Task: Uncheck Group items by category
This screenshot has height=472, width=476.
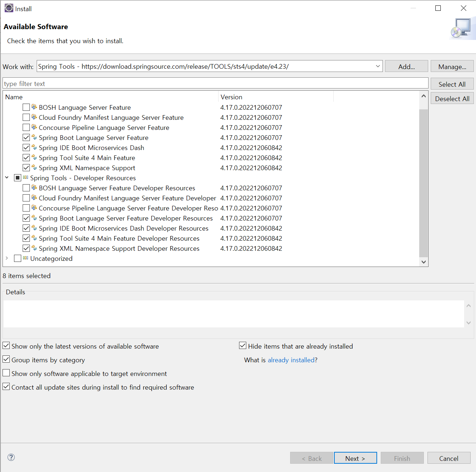Action: coord(6,359)
